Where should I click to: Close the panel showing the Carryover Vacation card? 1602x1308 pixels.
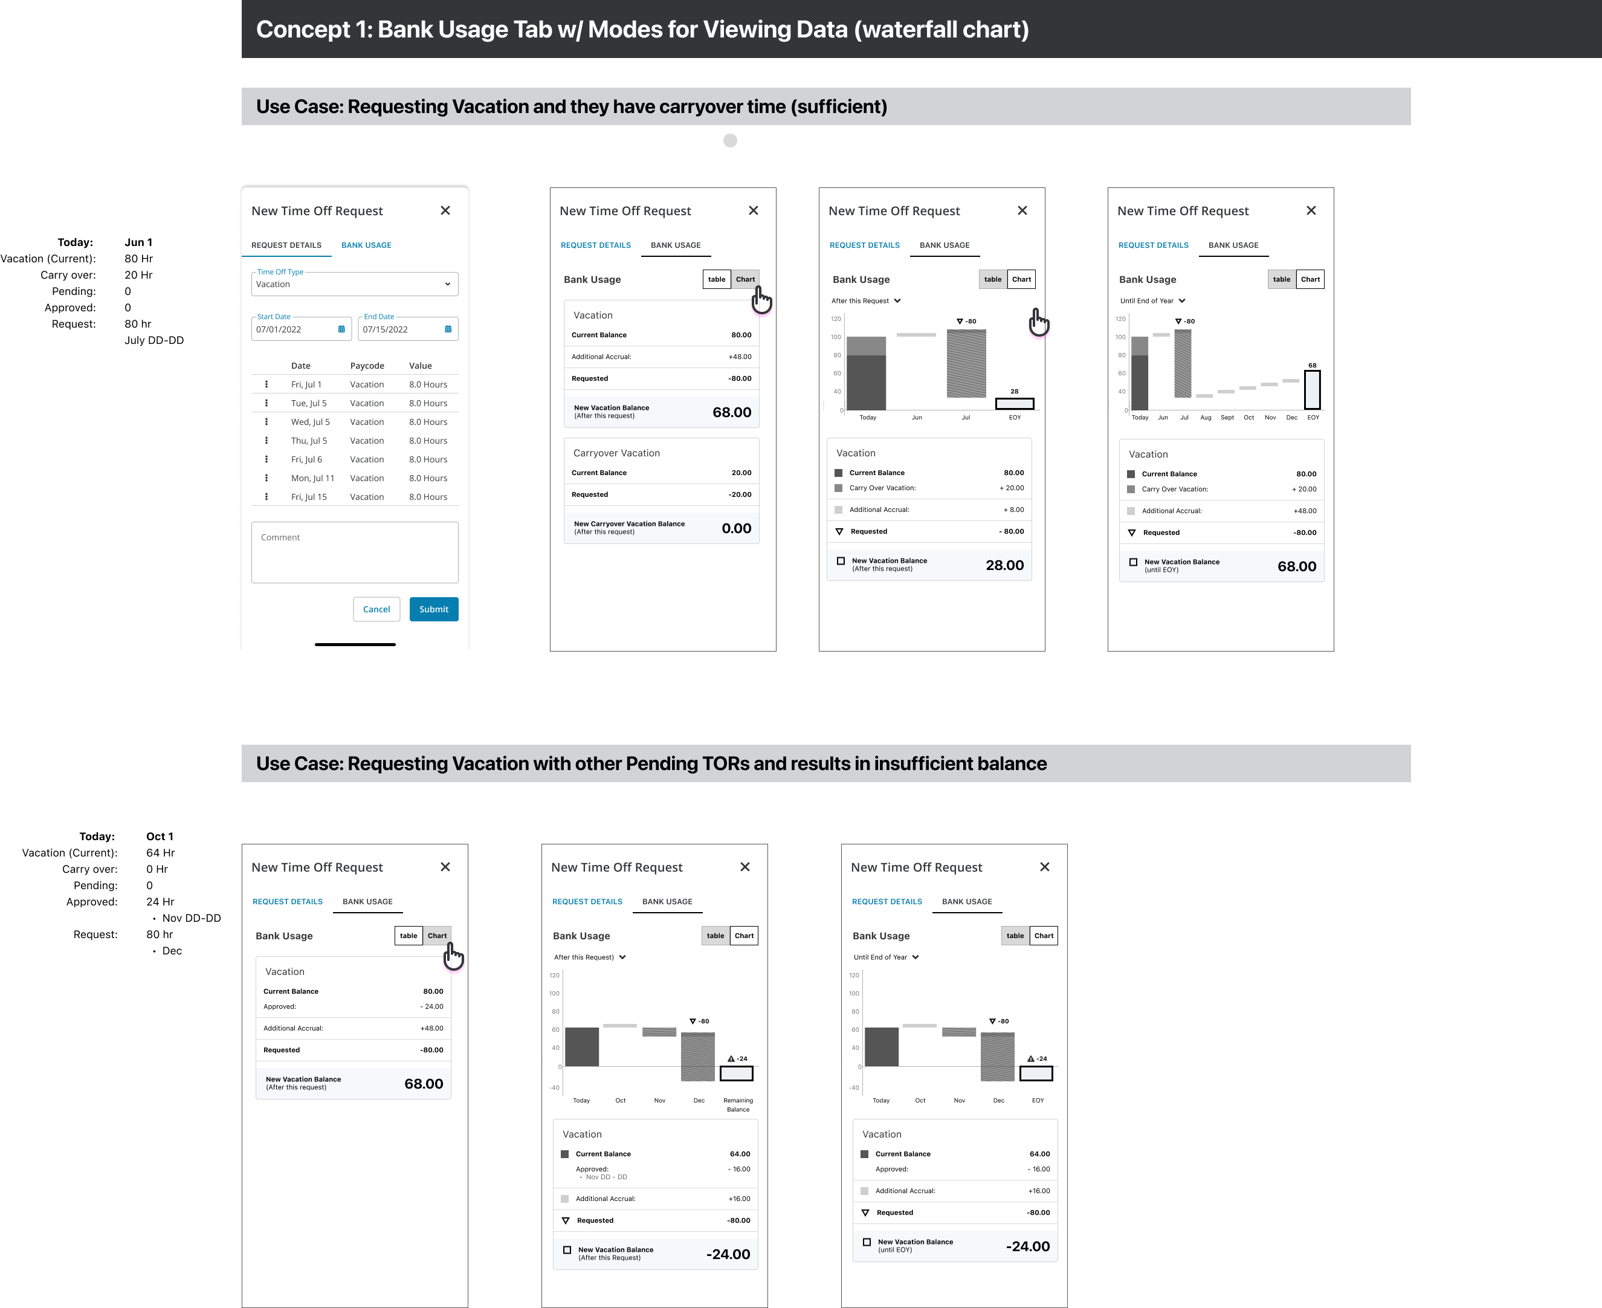[x=753, y=211]
